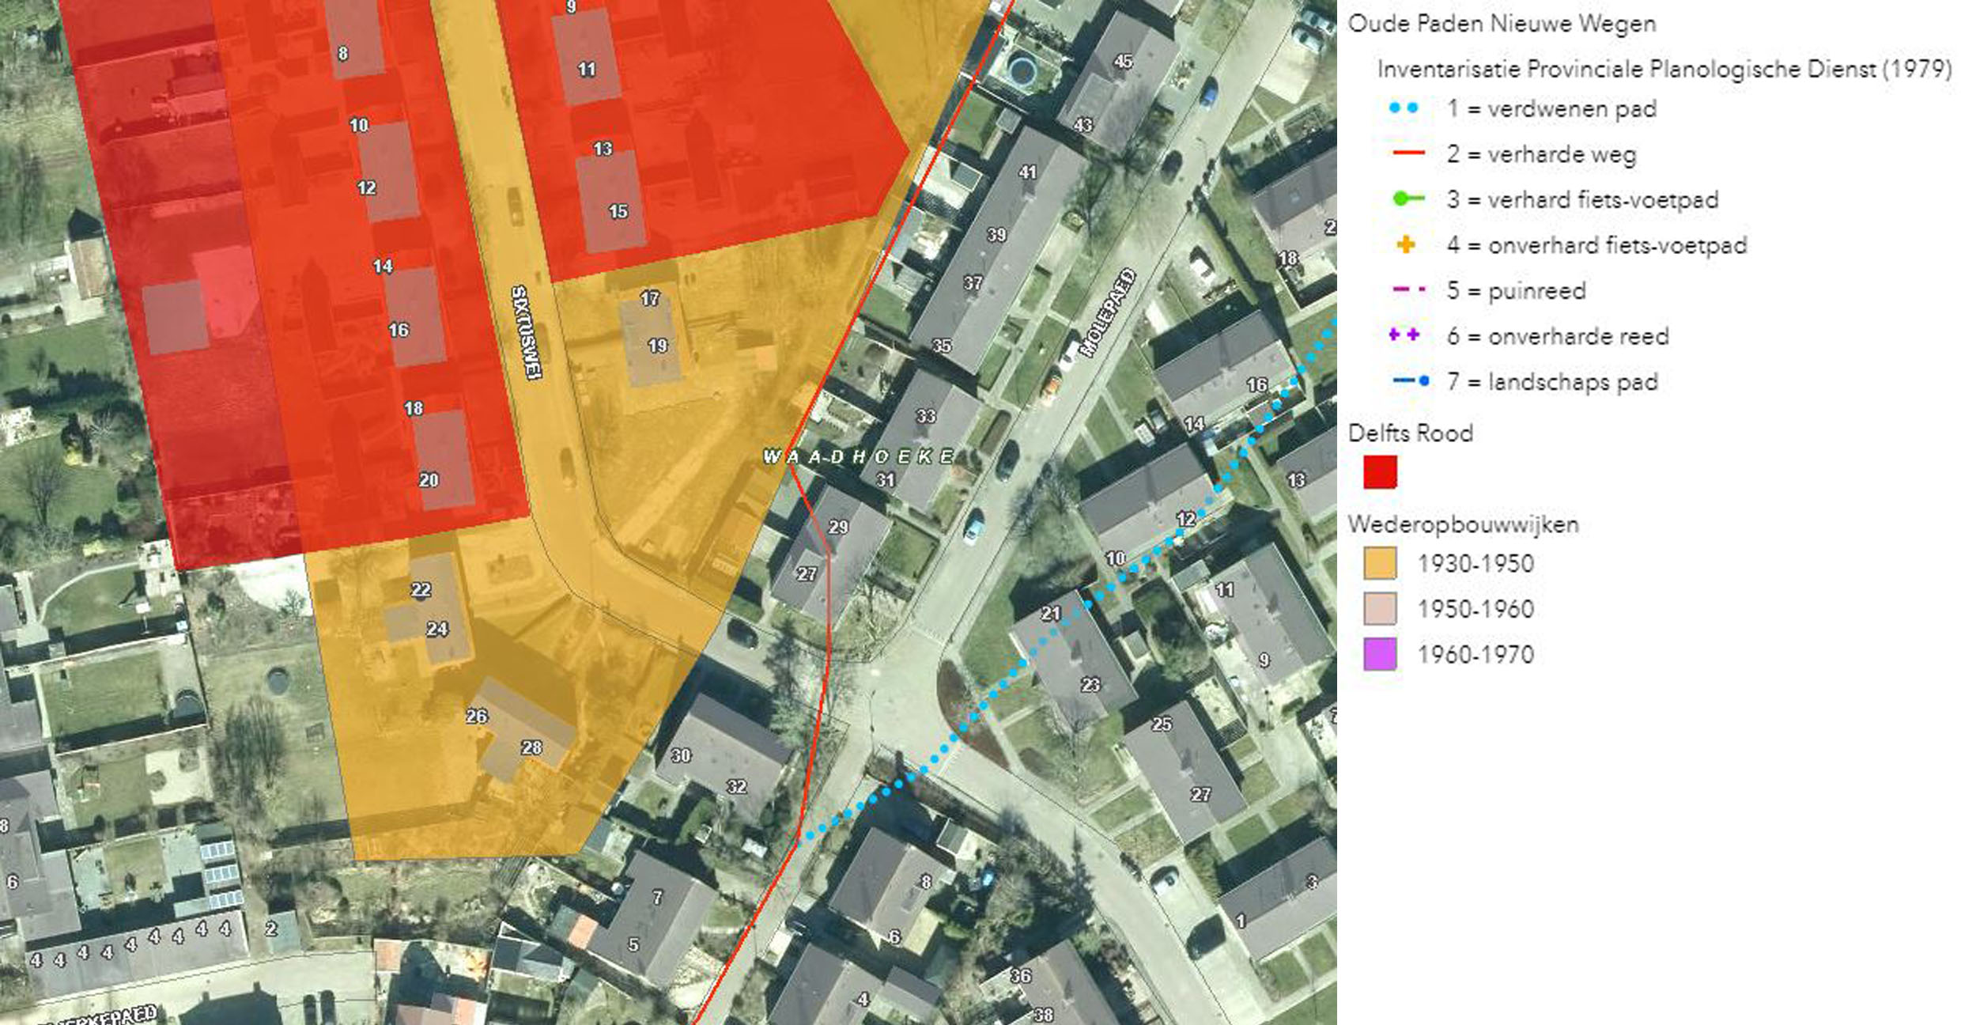Click the orange 1930-1950 legend swatch

[x=1381, y=564]
